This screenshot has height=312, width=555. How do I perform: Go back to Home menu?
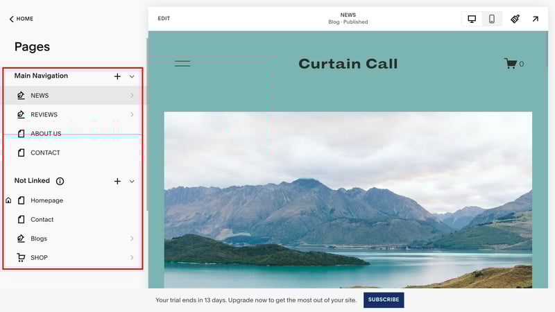22,19
